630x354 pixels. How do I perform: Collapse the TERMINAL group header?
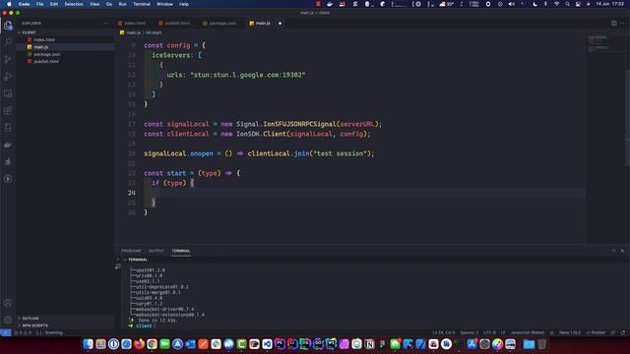[138, 260]
